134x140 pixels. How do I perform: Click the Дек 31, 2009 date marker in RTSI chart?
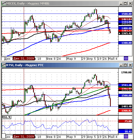[24, 137]
